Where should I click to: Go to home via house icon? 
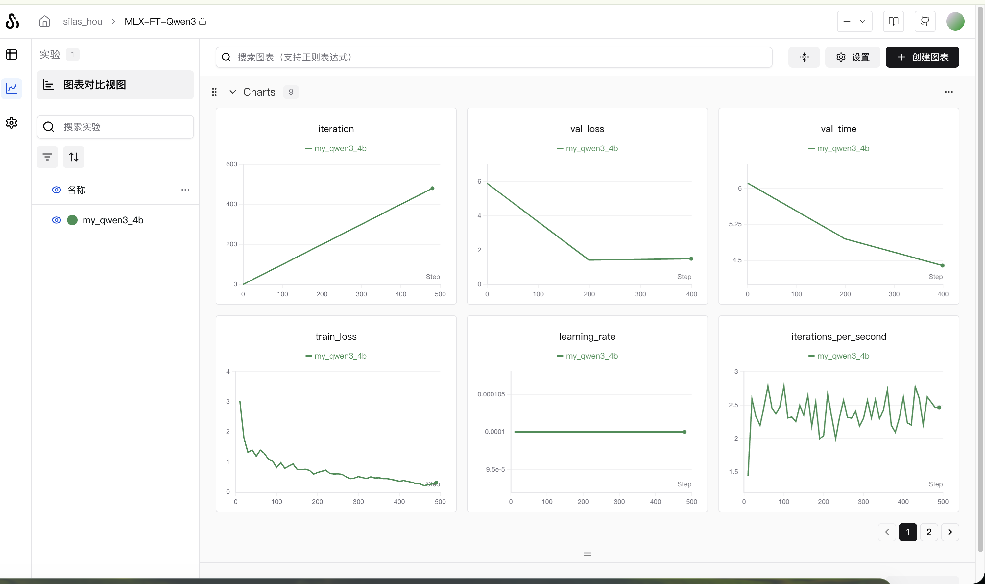point(44,21)
